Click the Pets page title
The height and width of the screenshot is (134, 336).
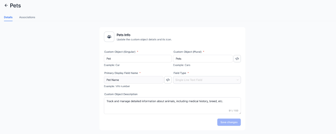(x=15, y=5)
